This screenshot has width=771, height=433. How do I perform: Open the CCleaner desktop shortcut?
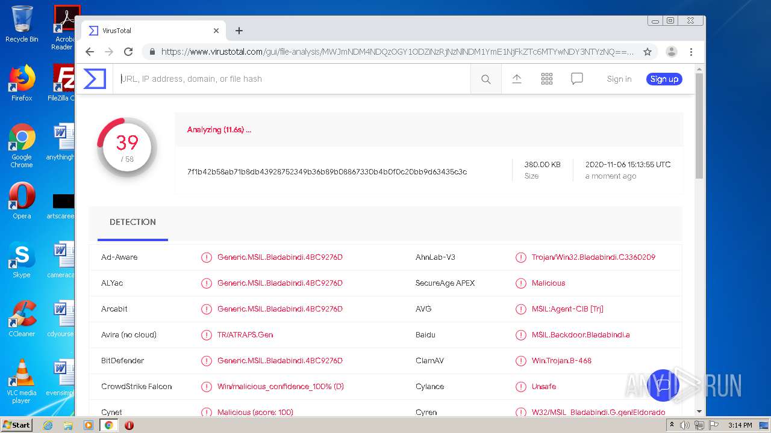point(22,318)
